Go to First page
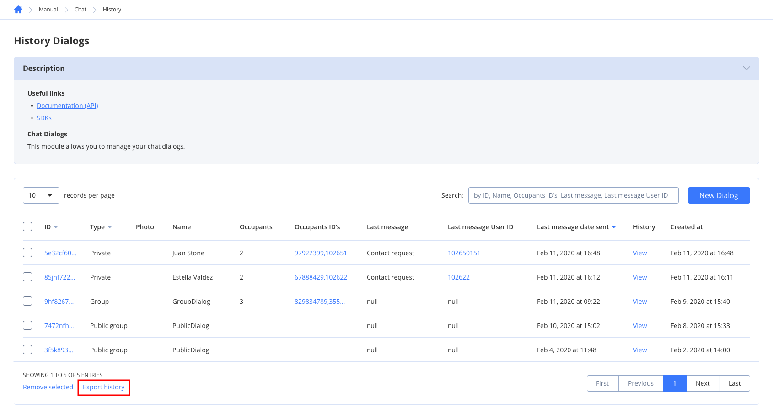This screenshot has width=773, height=420. point(602,383)
